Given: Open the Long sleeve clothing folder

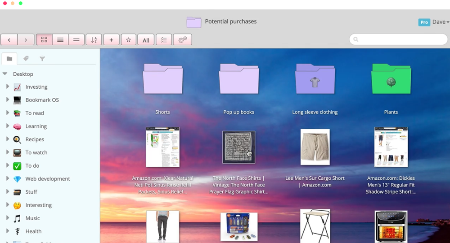Looking at the screenshot, I should [315, 79].
